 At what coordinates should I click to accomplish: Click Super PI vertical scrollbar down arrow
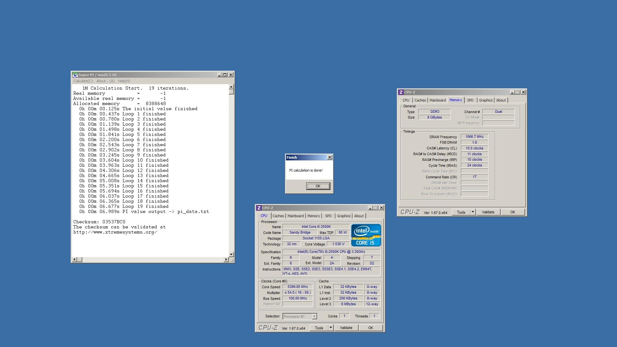[231, 254]
